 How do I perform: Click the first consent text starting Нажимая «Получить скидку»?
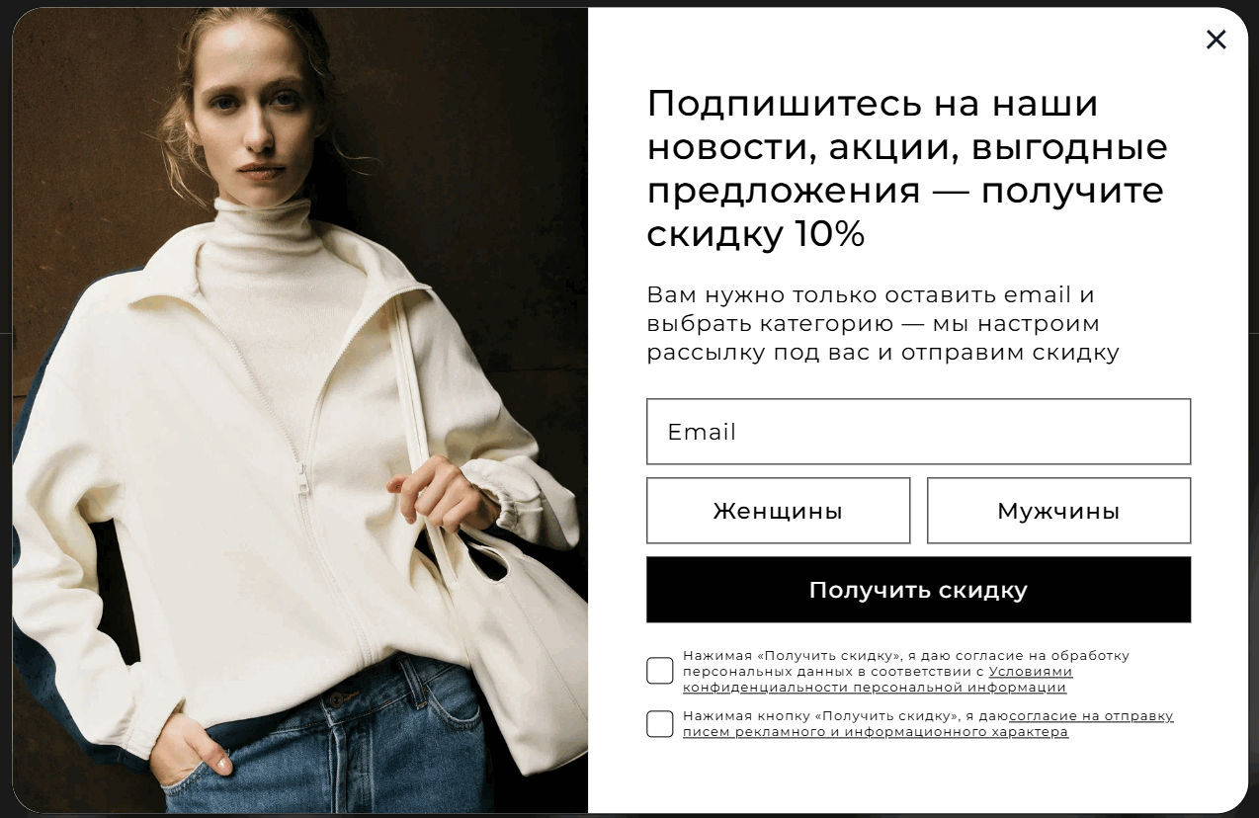905,671
